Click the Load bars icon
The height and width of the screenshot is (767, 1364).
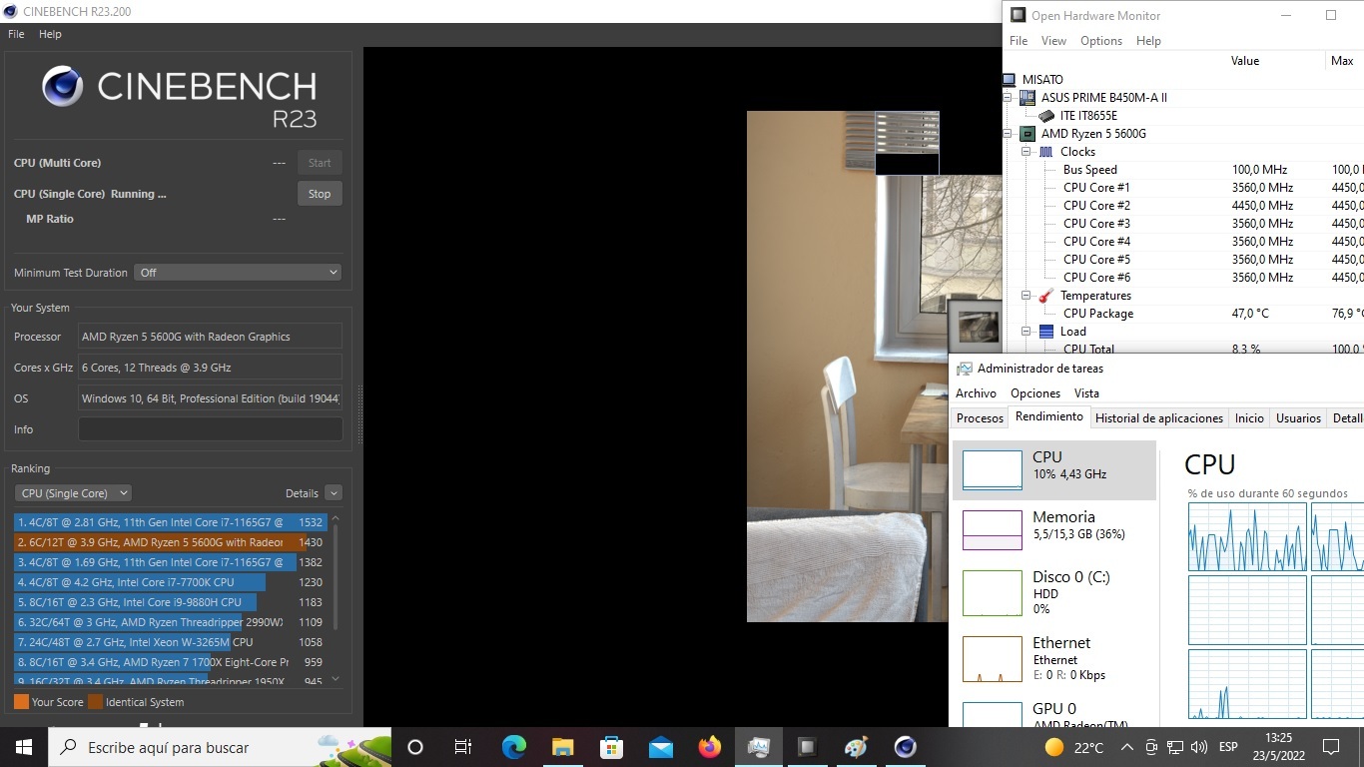tap(1045, 332)
